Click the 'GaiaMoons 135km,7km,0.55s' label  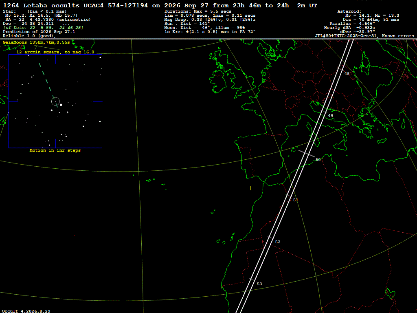point(36,42)
